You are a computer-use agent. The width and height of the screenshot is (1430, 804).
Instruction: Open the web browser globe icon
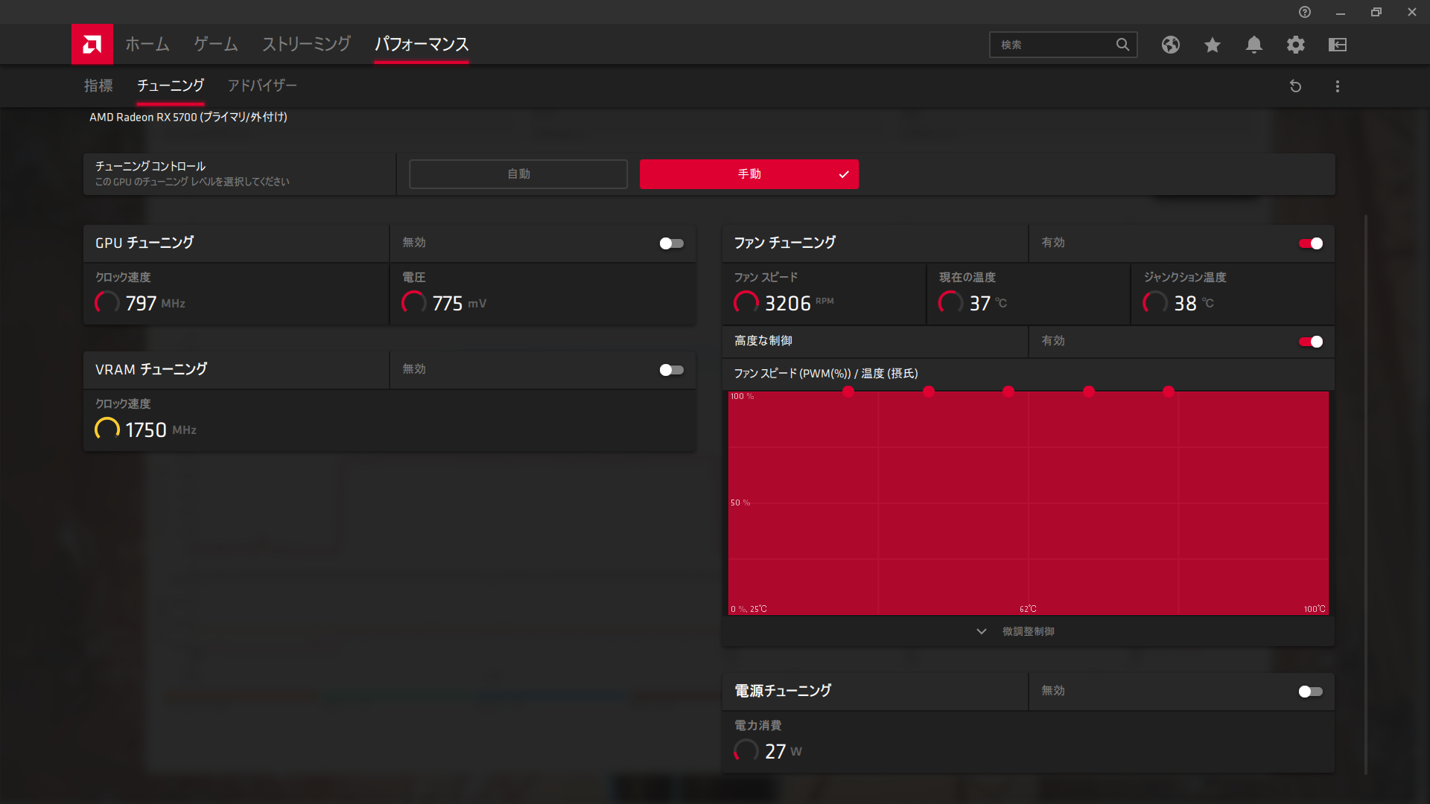(1170, 45)
